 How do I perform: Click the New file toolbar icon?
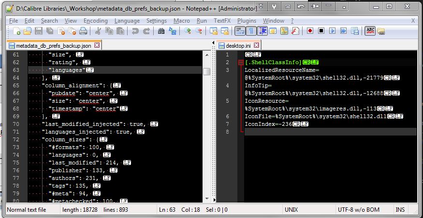click(16, 31)
